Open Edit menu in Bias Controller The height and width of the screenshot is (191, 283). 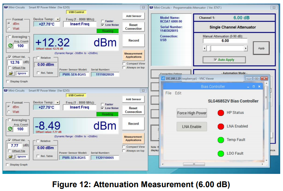178,93
